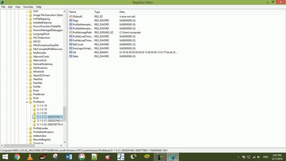Select the related.desc key
The height and width of the screenshot is (161, 286).
click(x=40, y=136)
